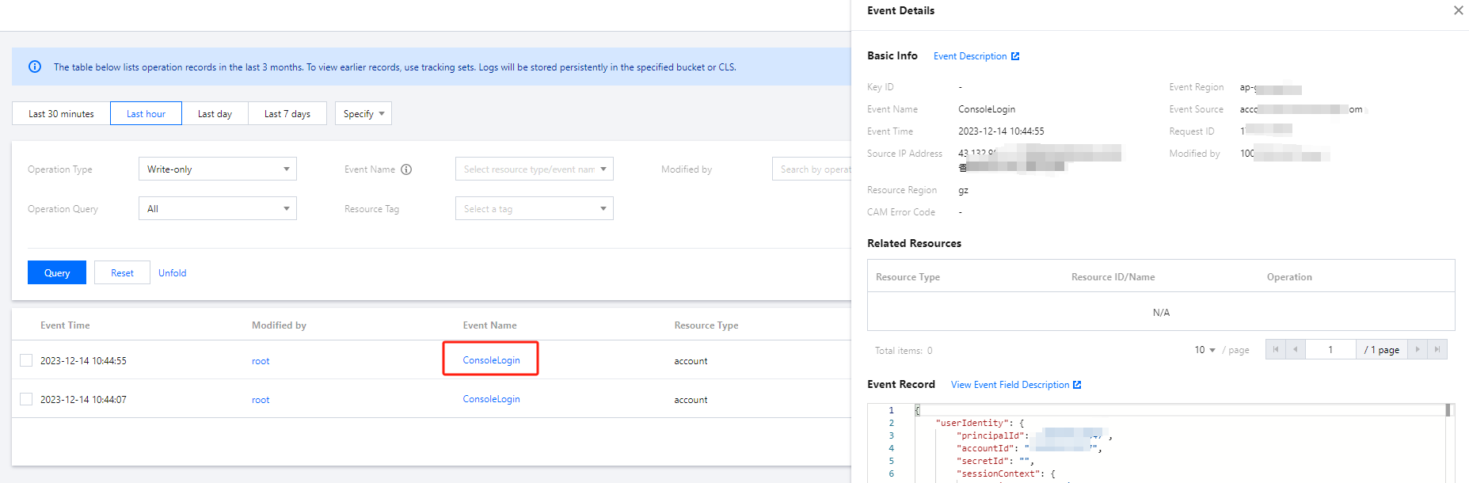
Task: Click the page number input field
Action: [1330, 349]
